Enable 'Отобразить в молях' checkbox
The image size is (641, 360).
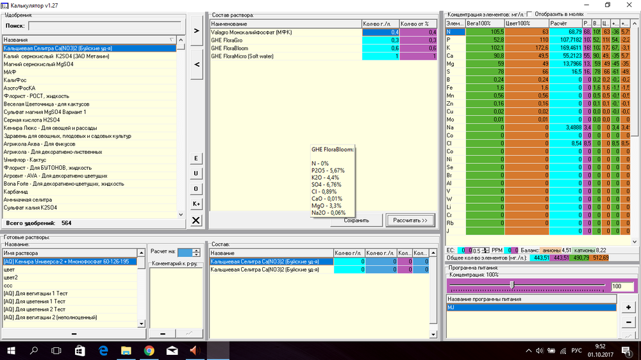point(529,14)
